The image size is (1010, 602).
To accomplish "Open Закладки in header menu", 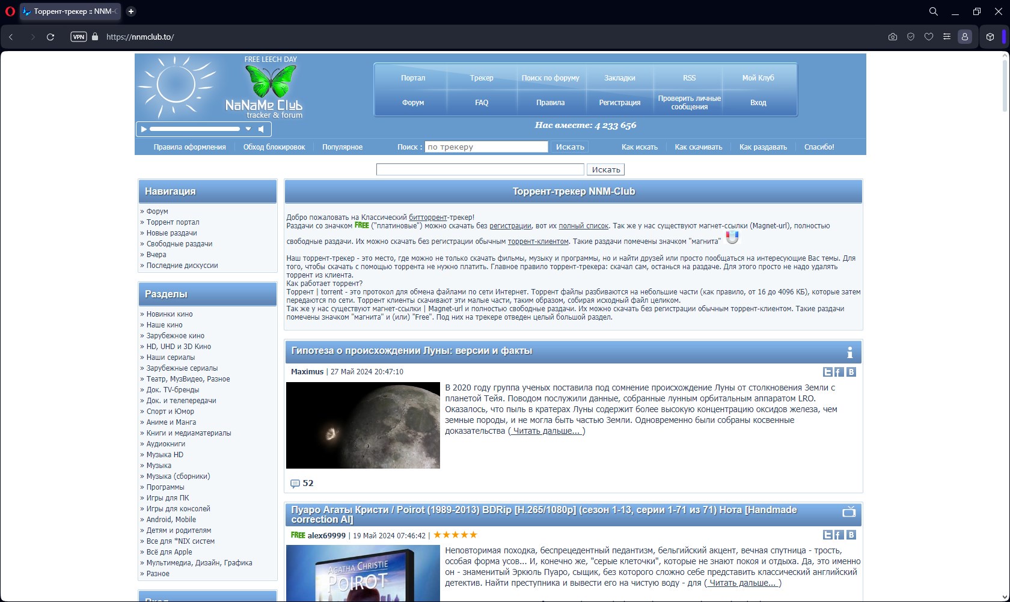I will pos(620,78).
